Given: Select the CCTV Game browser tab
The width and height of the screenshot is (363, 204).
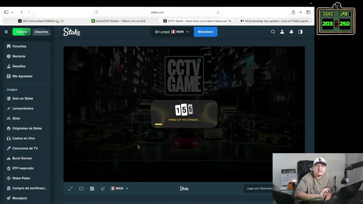Looking at the screenshot, I should [x=196, y=21].
